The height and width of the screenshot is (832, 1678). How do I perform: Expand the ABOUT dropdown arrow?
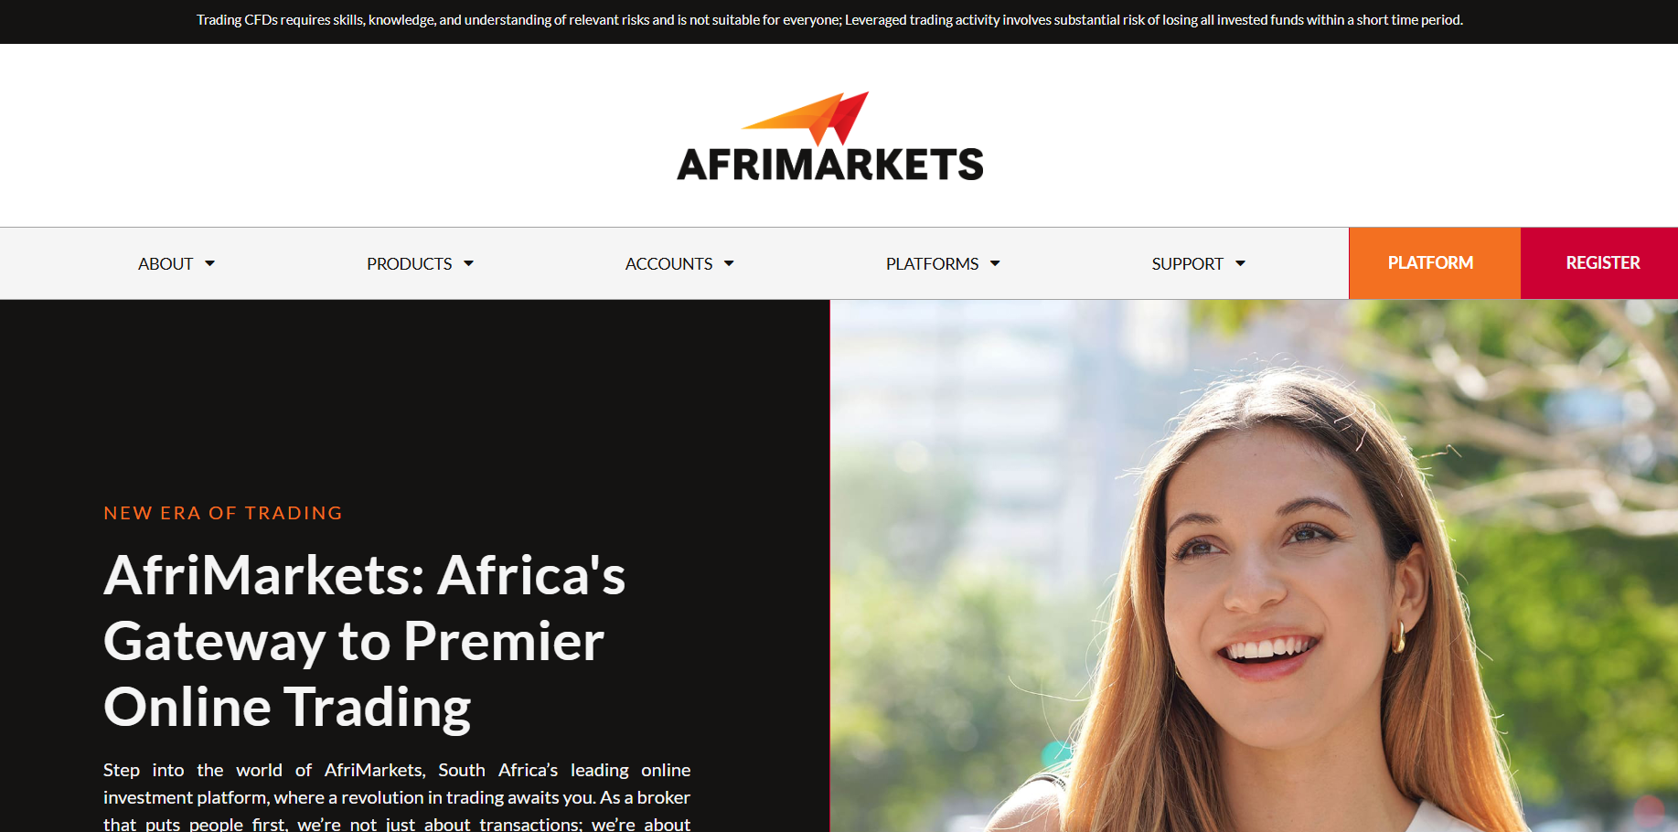click(209, 263)
